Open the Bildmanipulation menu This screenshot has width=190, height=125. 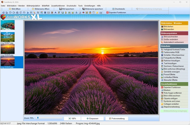coord(33,5)
